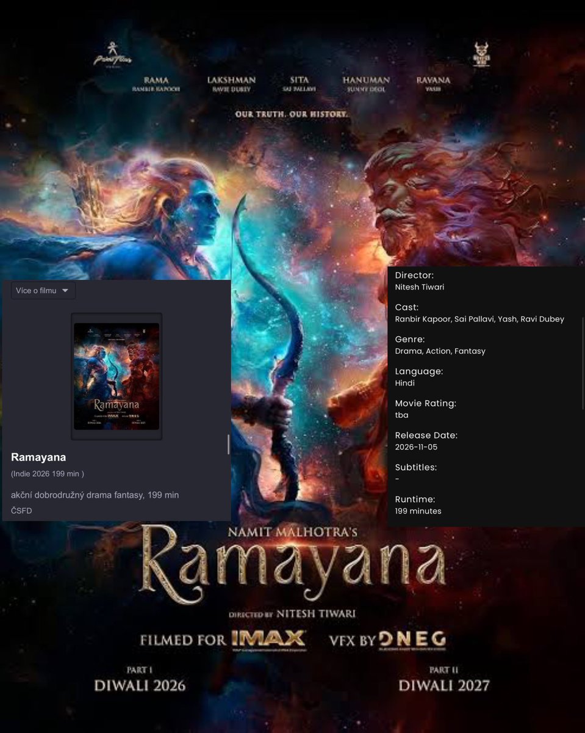Image resolution: width=585 pixels, height=733 pixels.
Task: Click 'RAVANA Yash' credit on poster
Action: 433,84
